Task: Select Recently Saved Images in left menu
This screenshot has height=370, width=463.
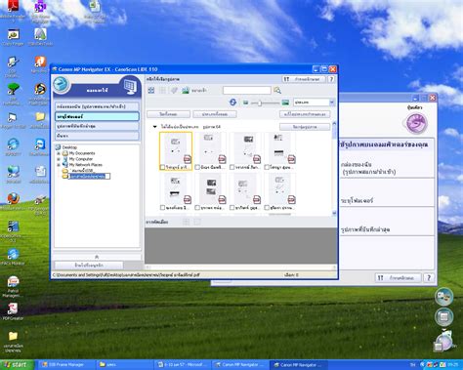Action: coord(97,126)
